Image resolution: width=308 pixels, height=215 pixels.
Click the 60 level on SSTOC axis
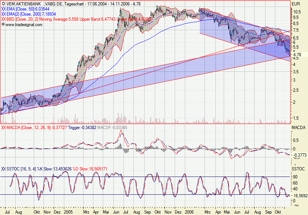(x=295, y=183)
